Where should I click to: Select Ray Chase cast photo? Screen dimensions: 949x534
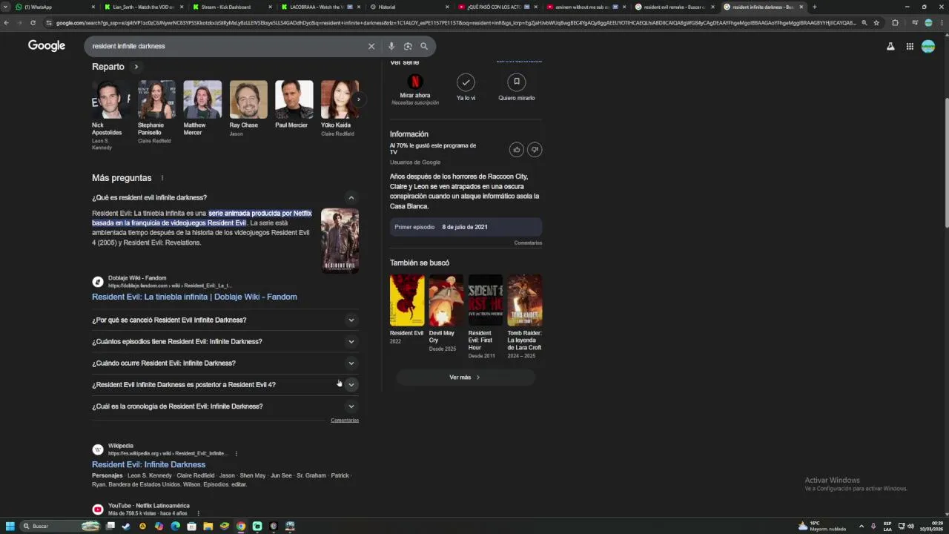pyautogui.click(x=248, y=99)
